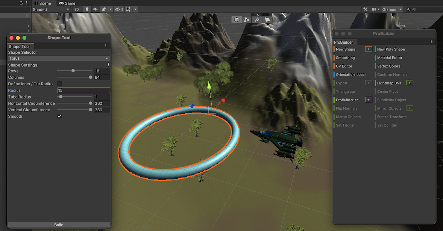
Task: Click the Build button
Action: pos(59,225)
